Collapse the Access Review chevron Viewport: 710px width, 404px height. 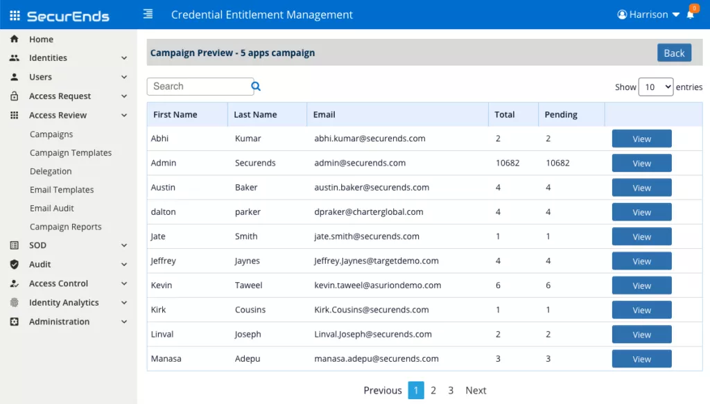[124, 115]
